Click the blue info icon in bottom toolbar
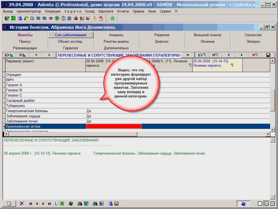278x209 pixels. coord(56,204)
